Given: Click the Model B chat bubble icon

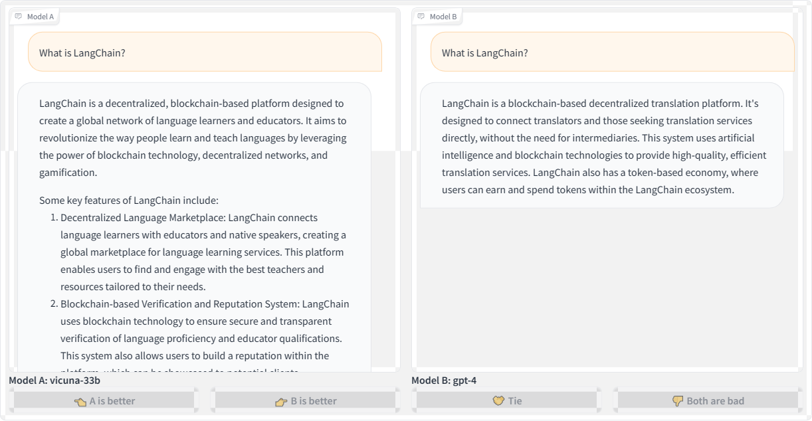Looking at the screenshot, I should coord(421,17).
